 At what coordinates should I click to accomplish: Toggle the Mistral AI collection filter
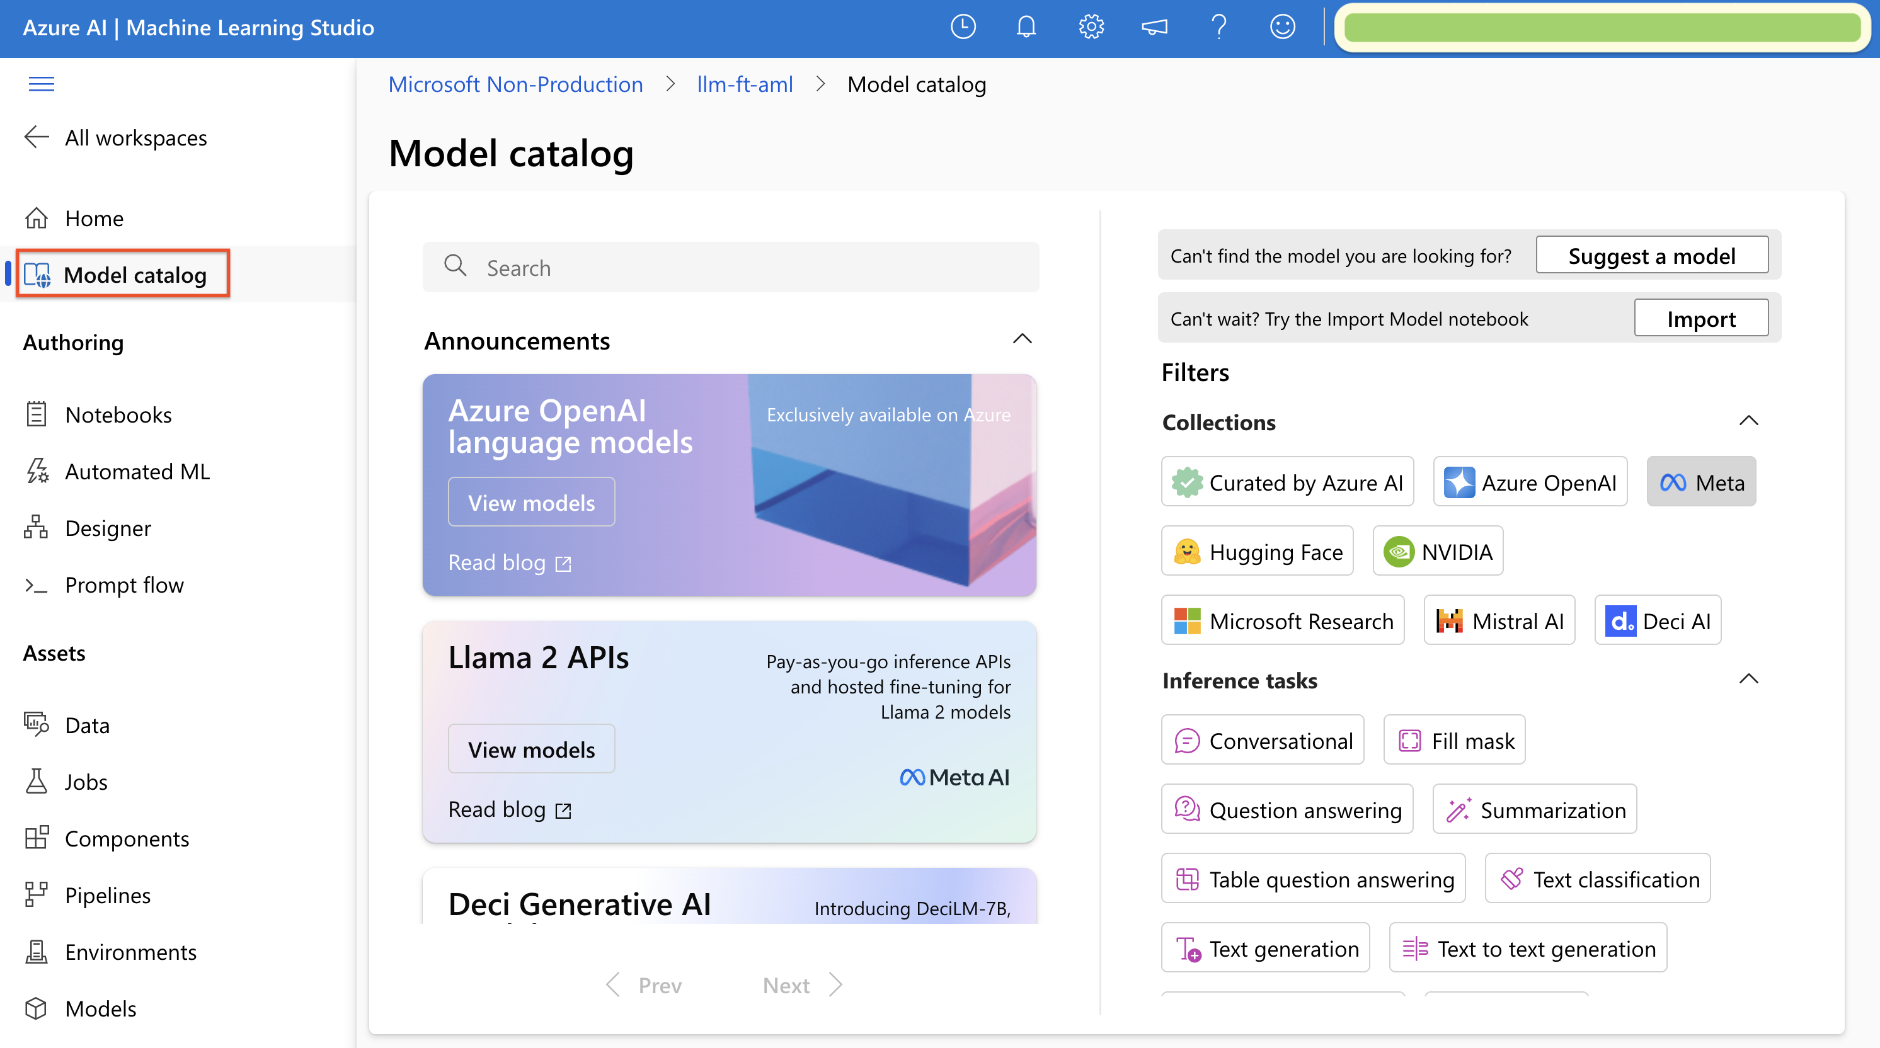[1499, 620]
